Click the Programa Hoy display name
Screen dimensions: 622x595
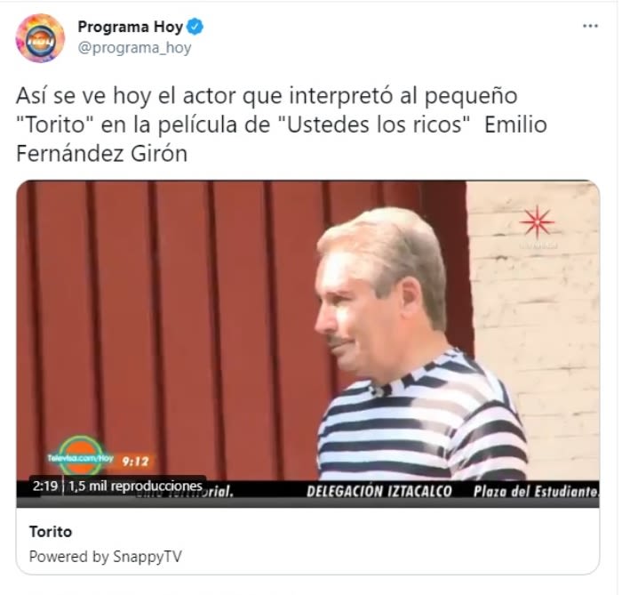130,27
